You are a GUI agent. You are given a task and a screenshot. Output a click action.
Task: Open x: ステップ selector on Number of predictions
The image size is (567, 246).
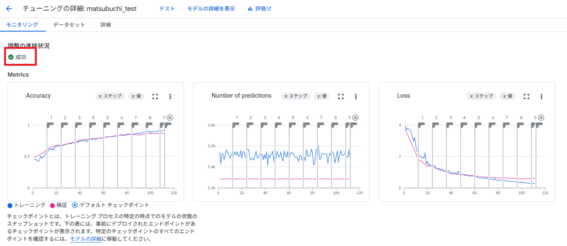pos(296,96)
